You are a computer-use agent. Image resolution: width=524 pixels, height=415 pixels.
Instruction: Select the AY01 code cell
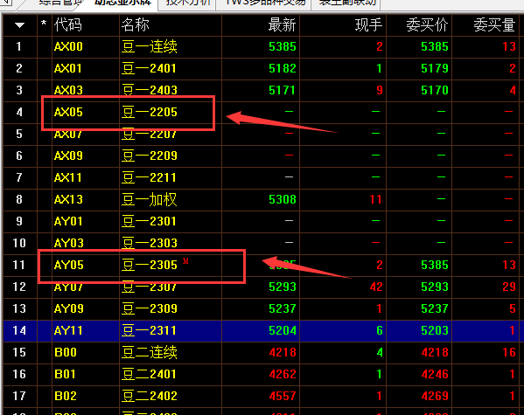[68, 221]
